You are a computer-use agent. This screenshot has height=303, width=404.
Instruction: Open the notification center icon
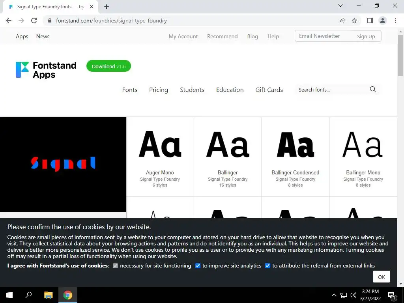pos(392,295)
